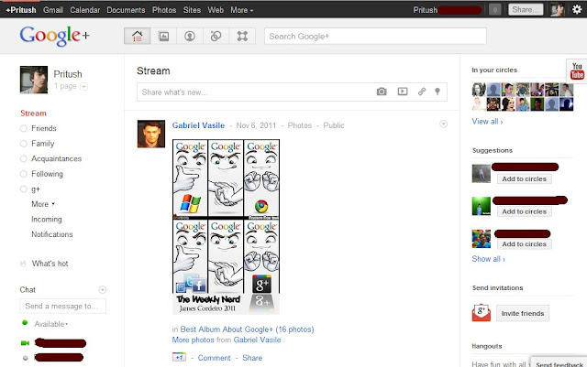Add the second suggestion to circles
Screen dimensions: 587x367
click(x=524, y=211)
